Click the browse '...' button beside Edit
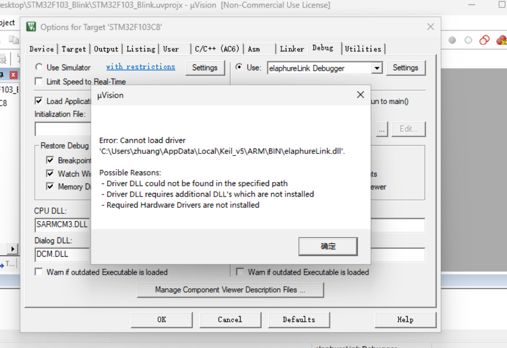Image resolution: width=507 pixels, height=348 pixels. [x=382, y=129]
